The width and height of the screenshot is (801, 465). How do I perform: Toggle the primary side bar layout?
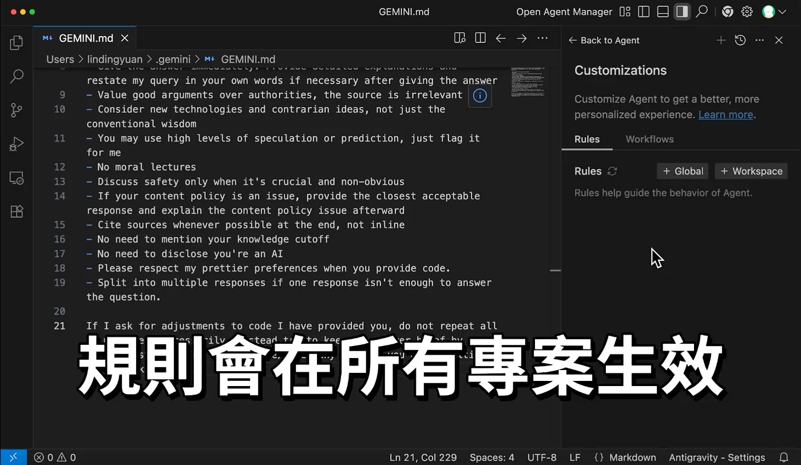pyautogui.click(x=644, y=11)
